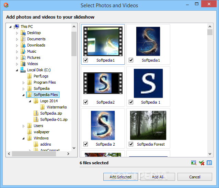Image resolution: width=219 pixels, height=188 pixels.
Task: Expand the Desktop tree node
Action: (17, 33)
